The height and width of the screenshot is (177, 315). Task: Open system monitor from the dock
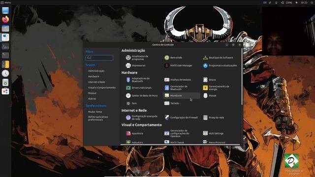(x=5, y=47)
